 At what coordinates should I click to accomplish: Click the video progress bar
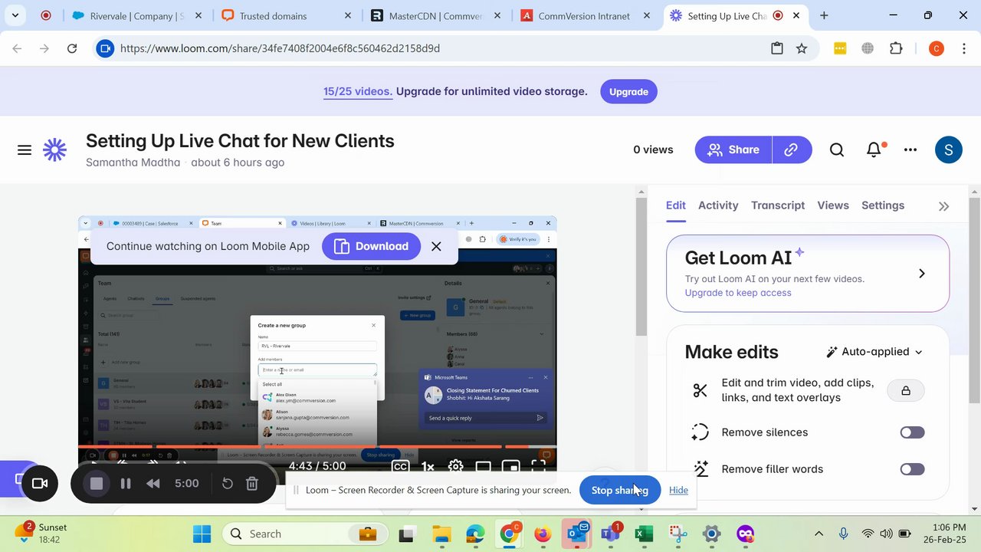pos(317,446)
